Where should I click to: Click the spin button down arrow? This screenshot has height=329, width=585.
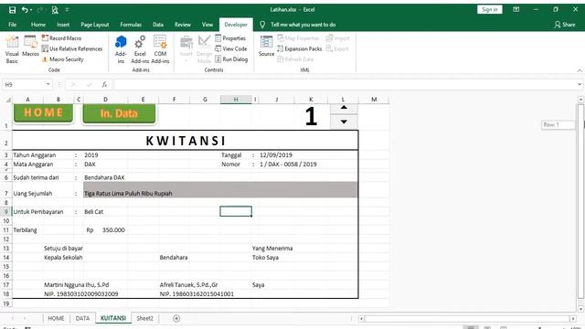click(x=344, y=122)
